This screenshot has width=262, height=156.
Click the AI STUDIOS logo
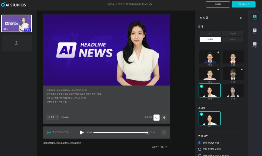[13, 5]
